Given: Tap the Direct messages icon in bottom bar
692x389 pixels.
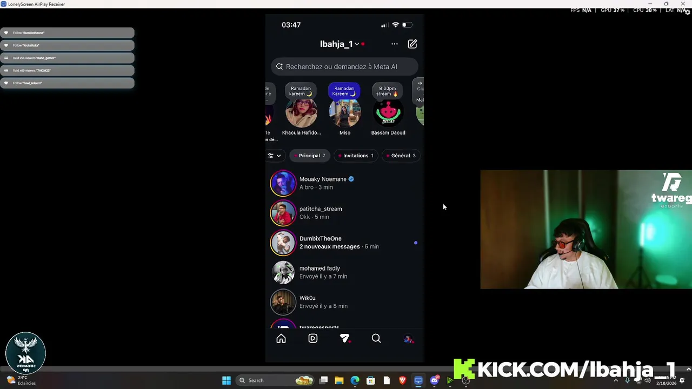Looking at the screenshot, I should pos(344,339).
